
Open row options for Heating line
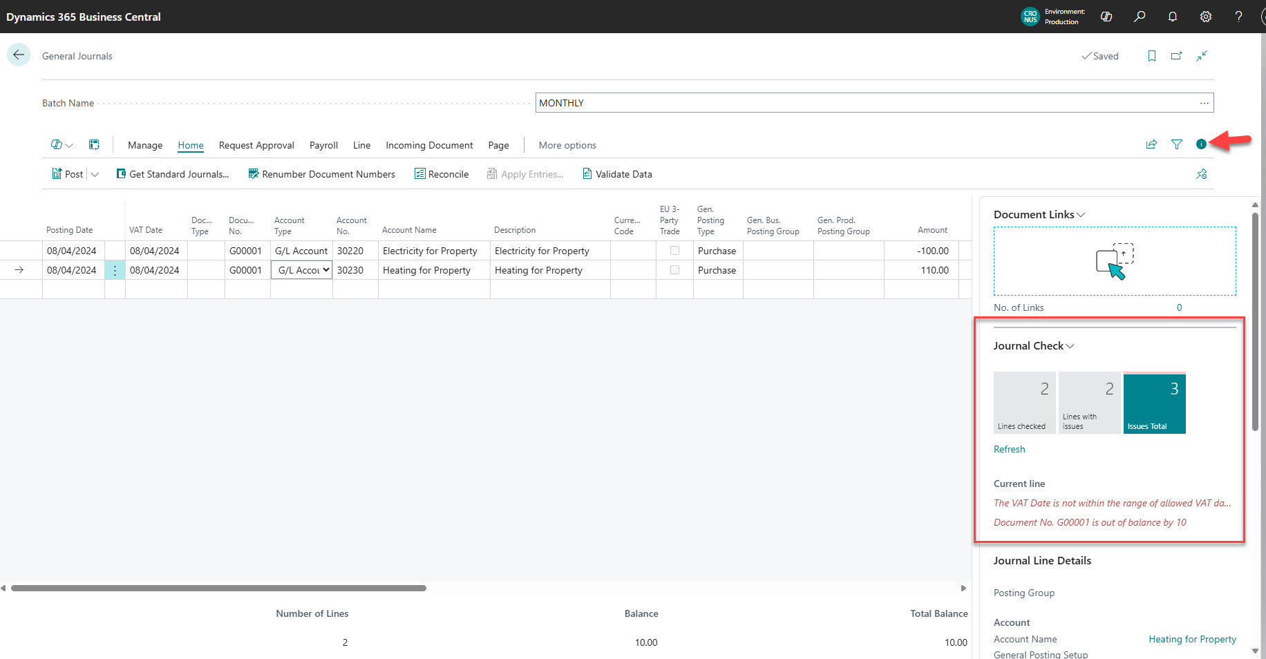pyautogui.click(x=115, y=270)
